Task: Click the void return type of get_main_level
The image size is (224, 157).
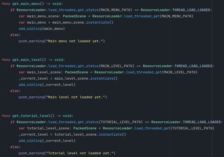Action: pyautogui.click(x=59, y=60)
